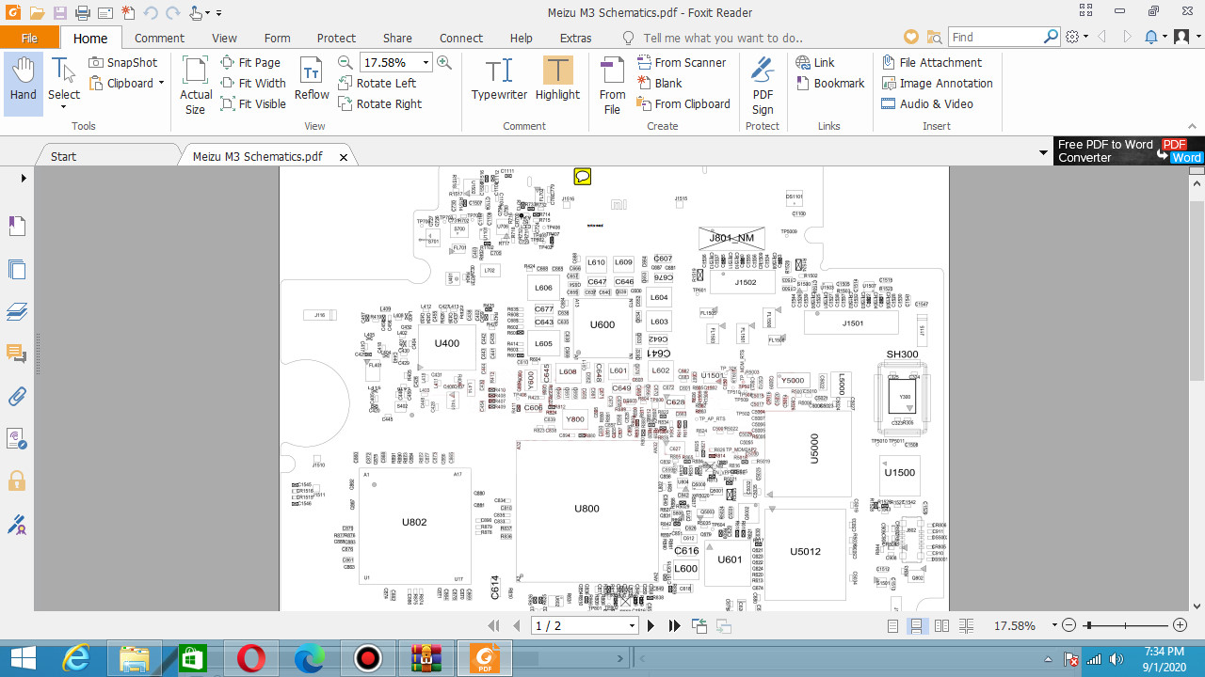Image resolution: width=1205 pixels, height=677 pixels.
Task: Switch to Continuous Facing view in status bar
Action: tap(966, 626)
